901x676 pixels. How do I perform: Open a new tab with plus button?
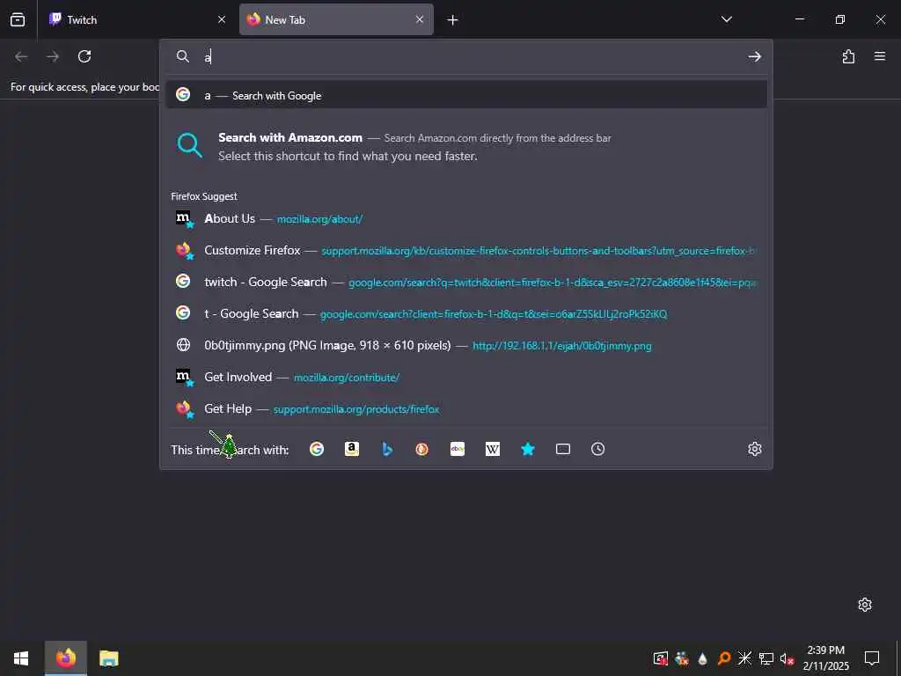coord(453,20)
